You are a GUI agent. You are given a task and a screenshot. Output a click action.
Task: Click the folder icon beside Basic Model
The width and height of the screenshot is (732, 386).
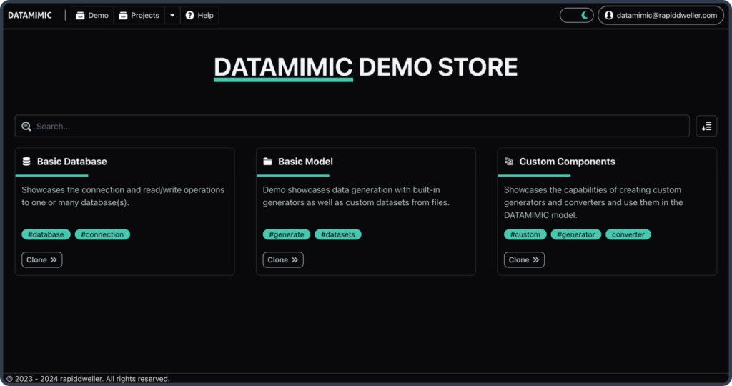[x=267, y=162]
